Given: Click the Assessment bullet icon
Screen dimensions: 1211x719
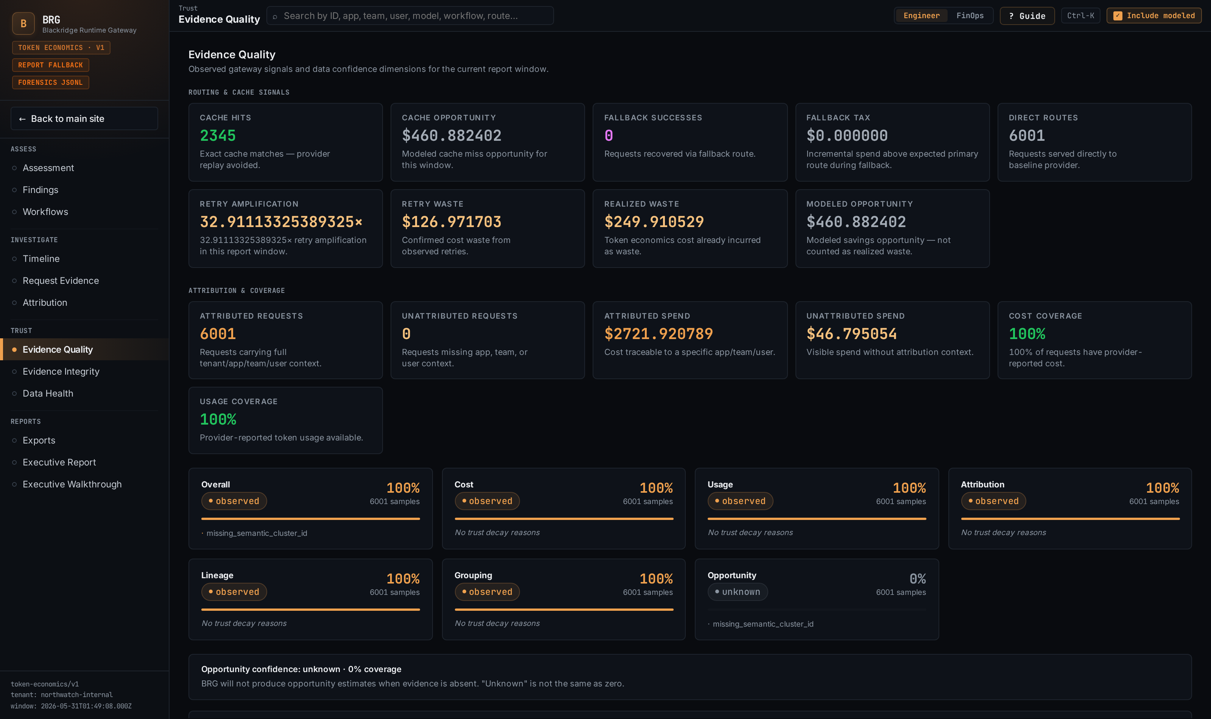Looking at the screenshot, I should tap(14, 168).
